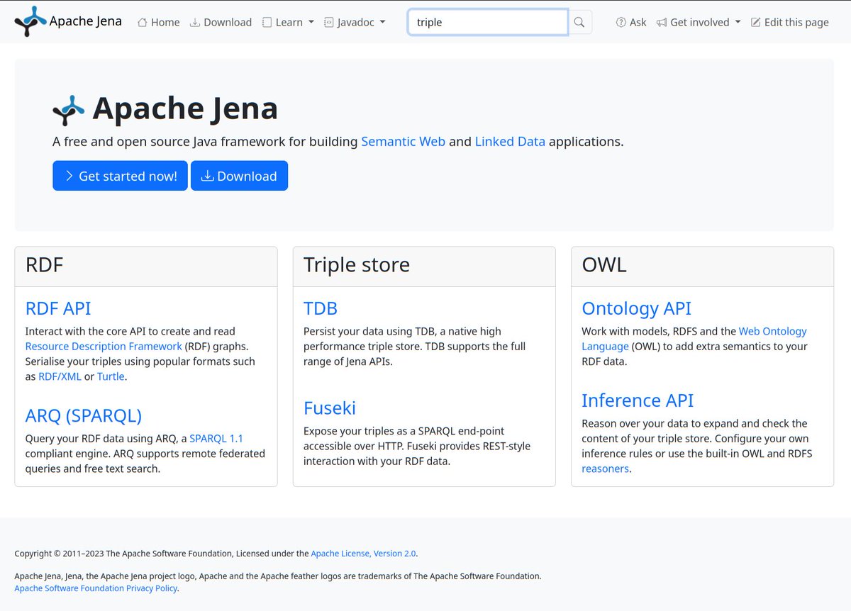
Task: Click the Apache Jena brand text
Action: click(x=86, y=21)
